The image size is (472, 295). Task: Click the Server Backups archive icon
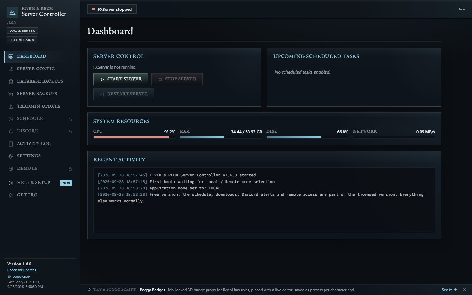tap(11, 94)
